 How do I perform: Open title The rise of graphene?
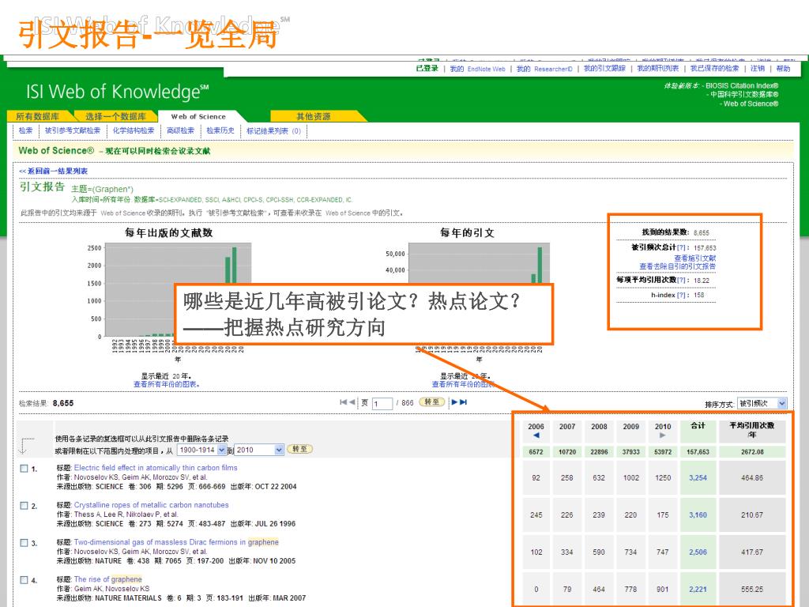(x=107, y=579)
